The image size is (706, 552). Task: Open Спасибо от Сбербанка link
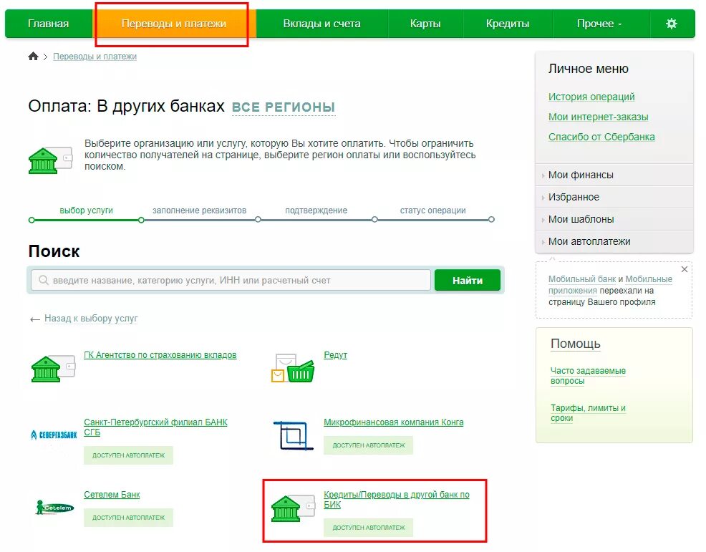(601, 137)
